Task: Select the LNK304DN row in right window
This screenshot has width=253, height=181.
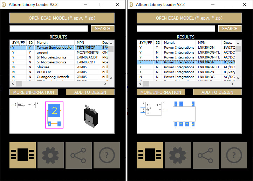Action: coord(186,48)
